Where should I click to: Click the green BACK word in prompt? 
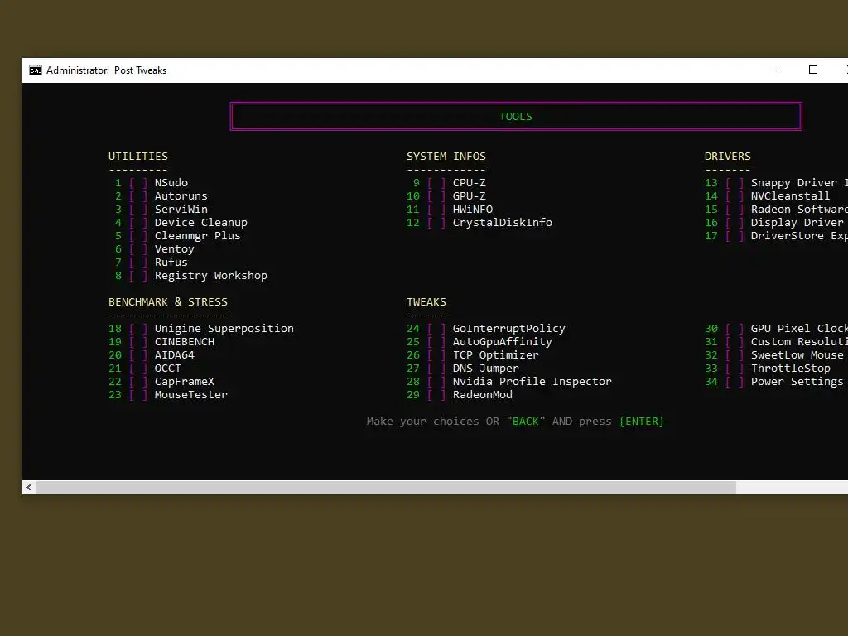click(x=526, y=422)
